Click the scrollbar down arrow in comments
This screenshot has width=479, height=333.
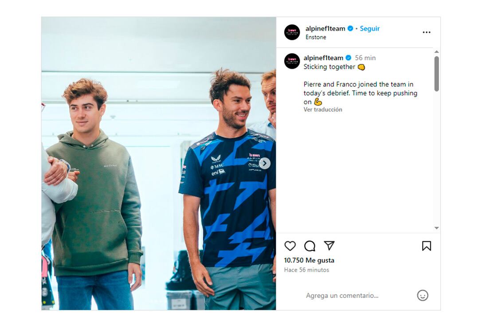pyautogui.click(x=436, y=228)
